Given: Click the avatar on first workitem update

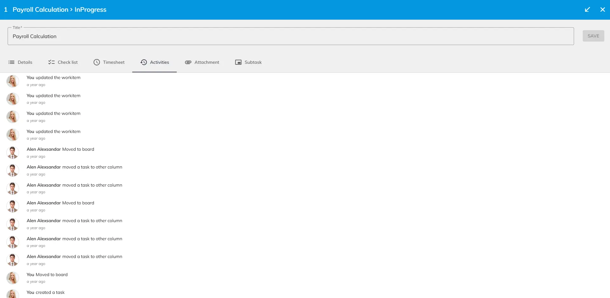Looking at the screenshot, I should pos(13,81).
